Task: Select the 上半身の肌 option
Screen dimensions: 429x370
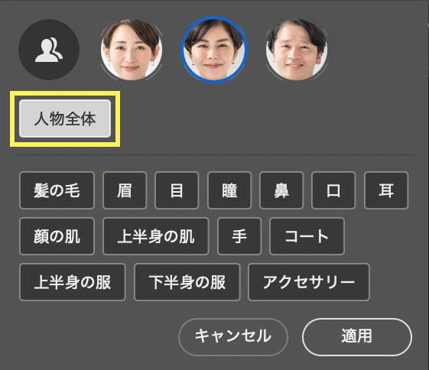Action: 156,236
